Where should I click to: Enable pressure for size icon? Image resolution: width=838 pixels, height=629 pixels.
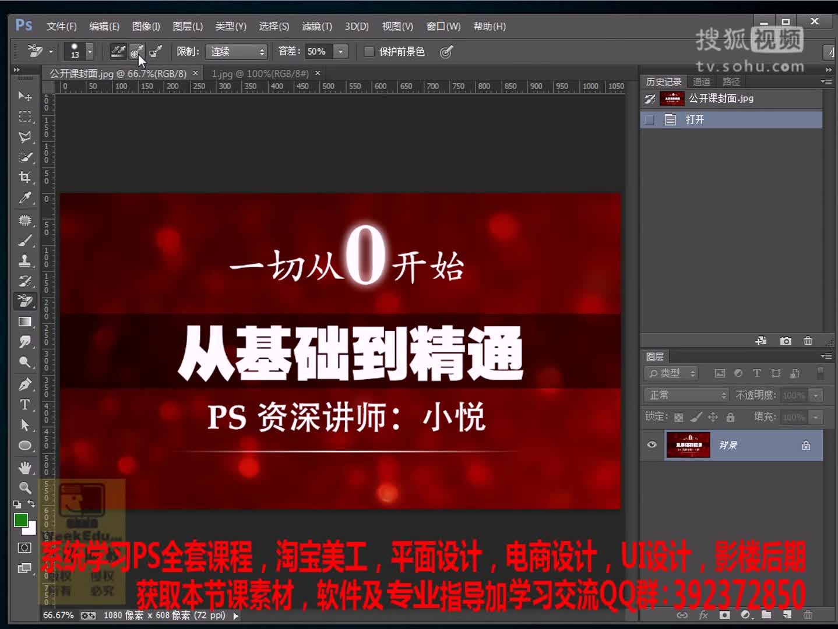tap(446, 52)
